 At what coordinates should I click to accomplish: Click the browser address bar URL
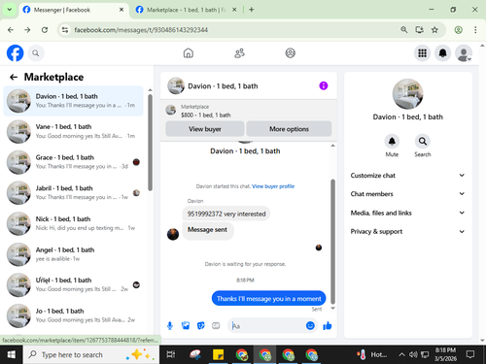point(141,30)
